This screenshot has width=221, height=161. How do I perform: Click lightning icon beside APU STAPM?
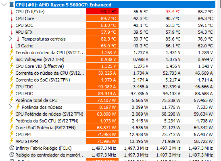point(12,141)
